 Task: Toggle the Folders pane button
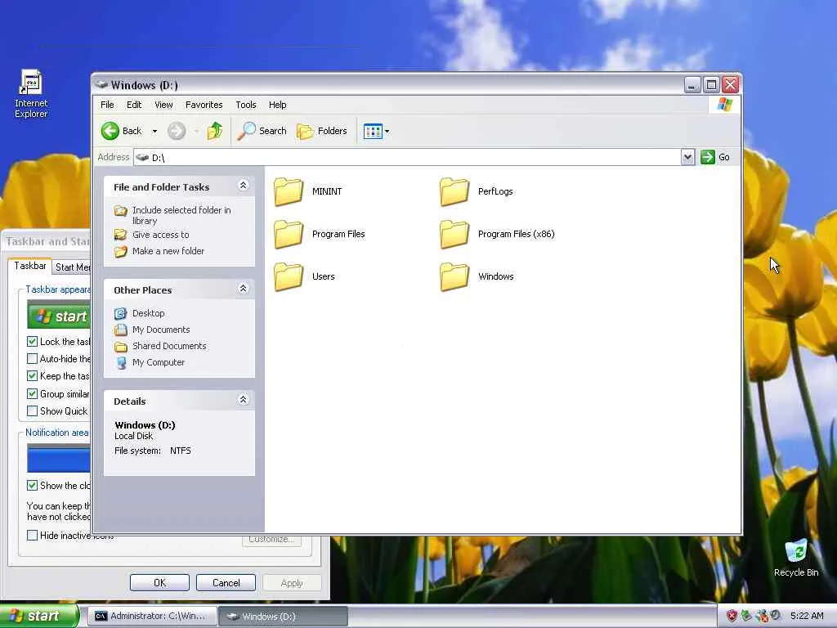click(x=322, y=131)
